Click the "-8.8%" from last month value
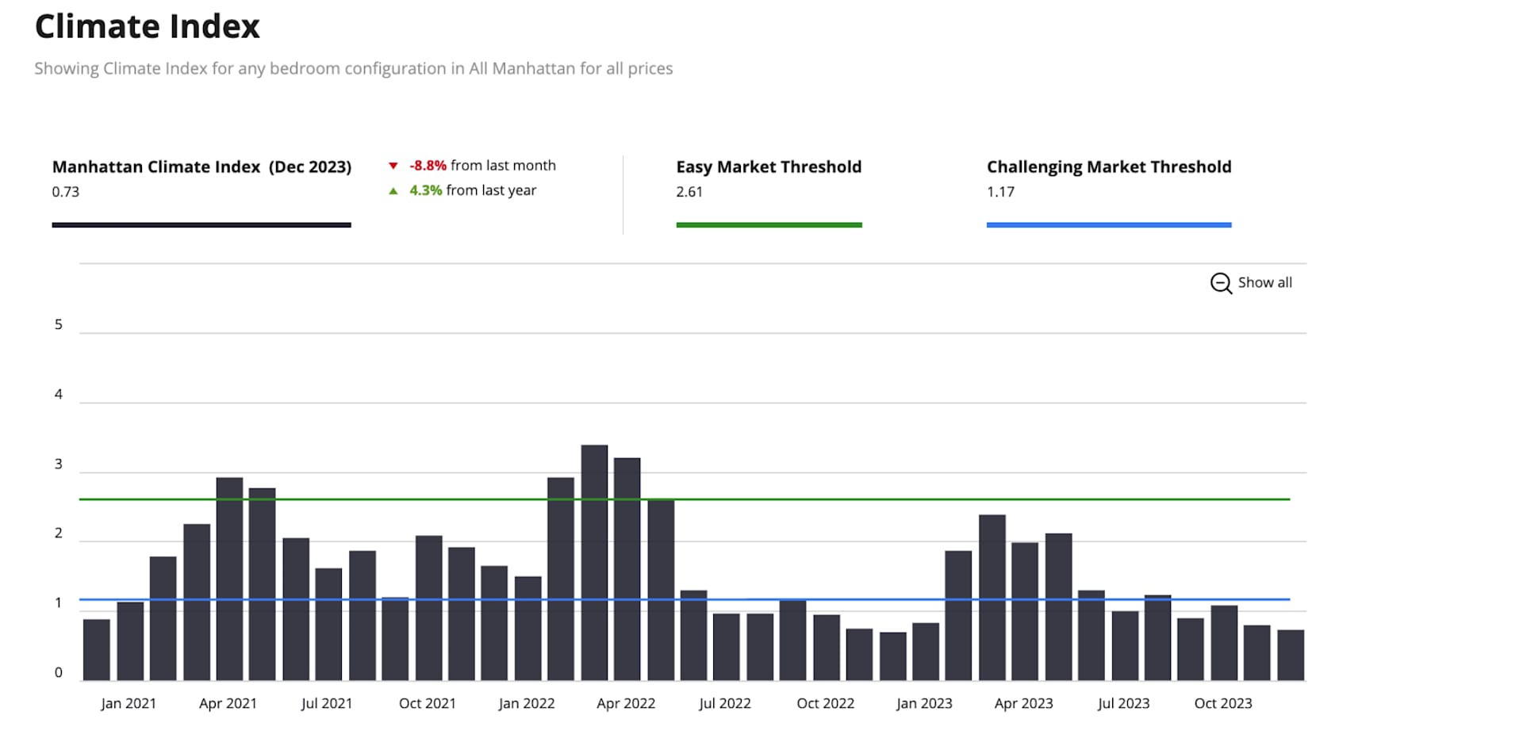This screenshot has width=1523, height=742. tap(428, 166)
